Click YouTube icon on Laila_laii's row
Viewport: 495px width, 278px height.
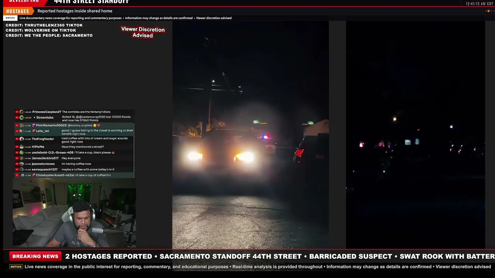17,131
